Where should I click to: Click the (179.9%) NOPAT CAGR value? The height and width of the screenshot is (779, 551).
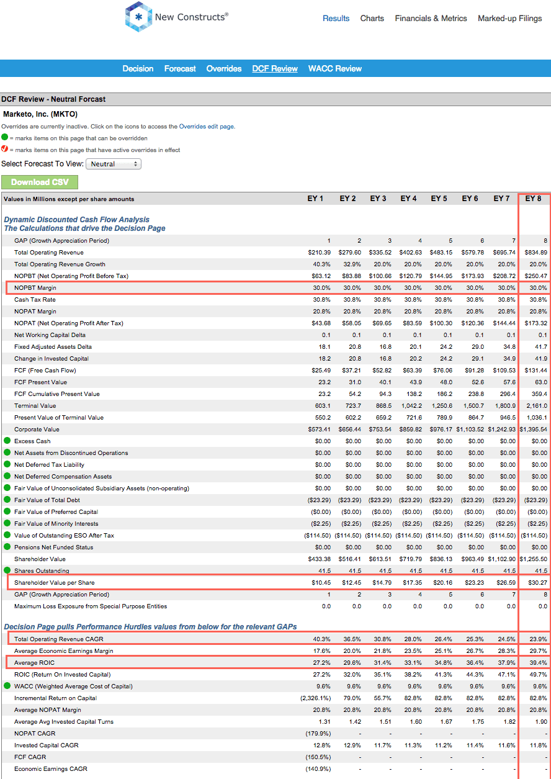pos(318,734)
